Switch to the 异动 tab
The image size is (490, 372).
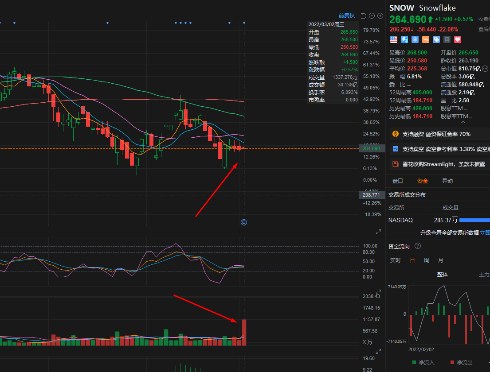point(447,181)
